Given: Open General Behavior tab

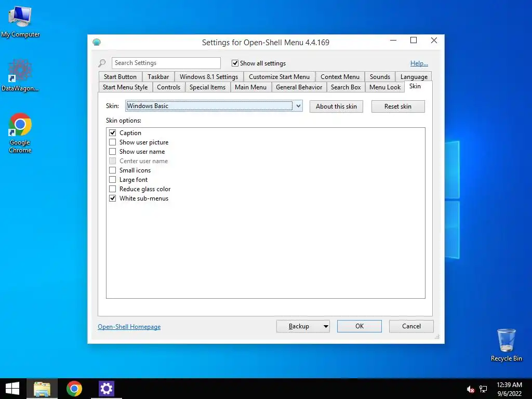Looking at the screenshot, I should [x=299, y=87].
